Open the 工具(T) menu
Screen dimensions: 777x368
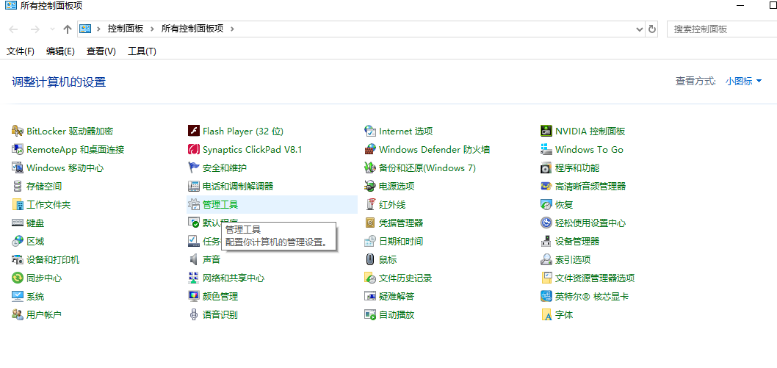pos(142,51)
